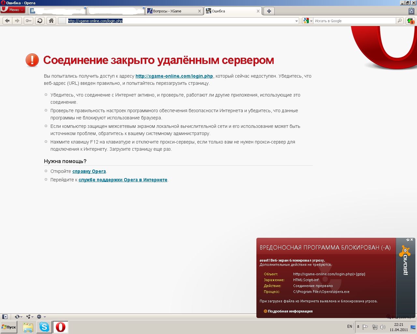Expand the address bar history dropdown
This screenshot has height=334, width=417.
pyautogui.click(x=296, y=21)
